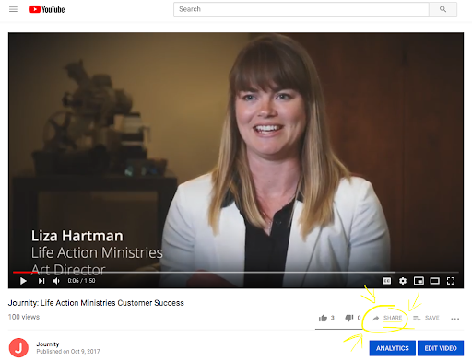Open the three-dot more actions menu
The width and height of the screenshot is (472, 361).
point(455,319)
